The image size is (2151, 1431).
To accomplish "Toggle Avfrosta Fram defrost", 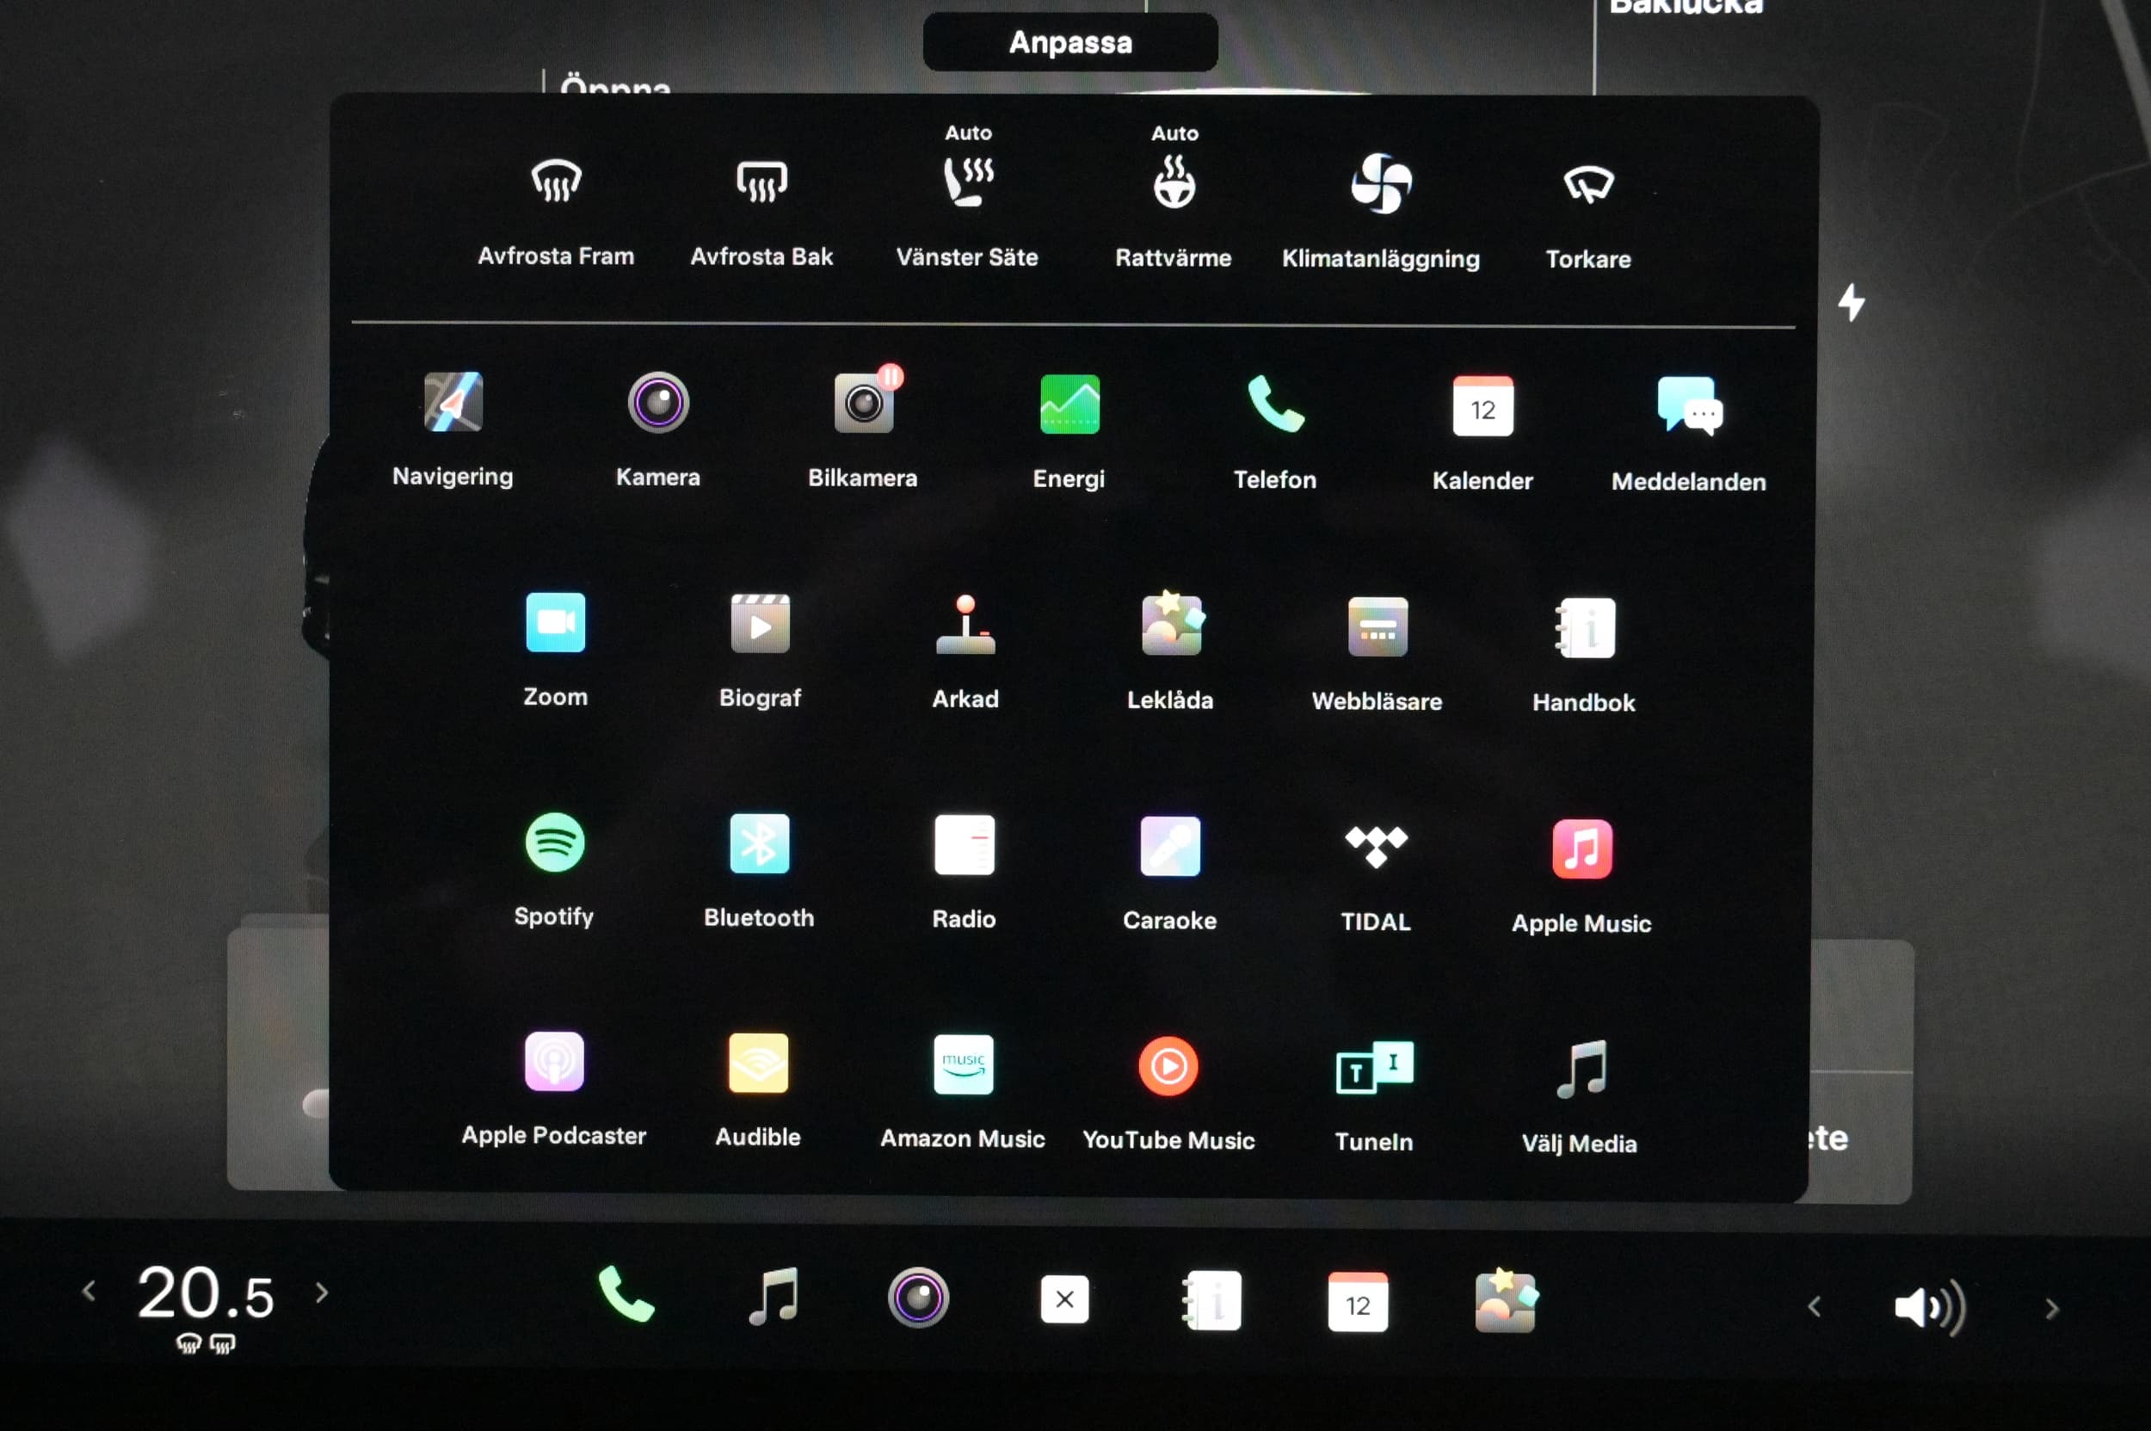I will click(x=557, y=180).
